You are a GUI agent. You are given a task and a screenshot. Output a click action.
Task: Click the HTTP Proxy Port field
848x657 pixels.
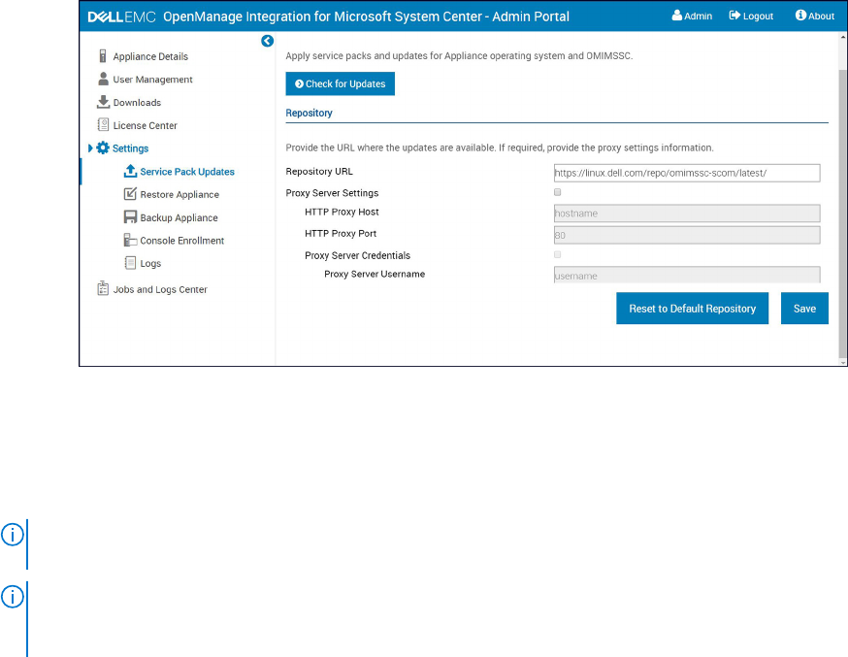tap(687, 235)
